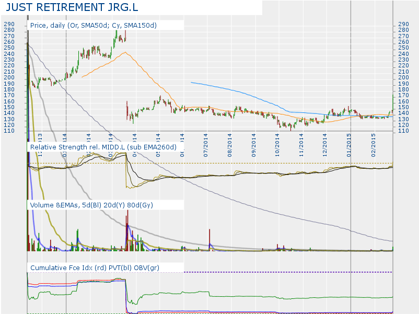Viewport: 419px width, 314px height.
Task: Click the 07/2014 date axis label
Action: coord(205,145)
